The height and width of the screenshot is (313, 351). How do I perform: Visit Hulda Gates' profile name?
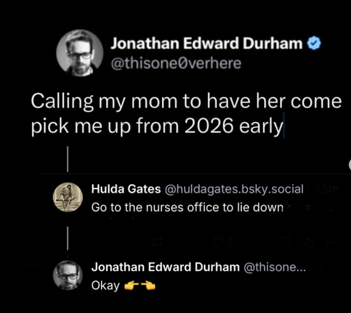[x=126, y=189]
